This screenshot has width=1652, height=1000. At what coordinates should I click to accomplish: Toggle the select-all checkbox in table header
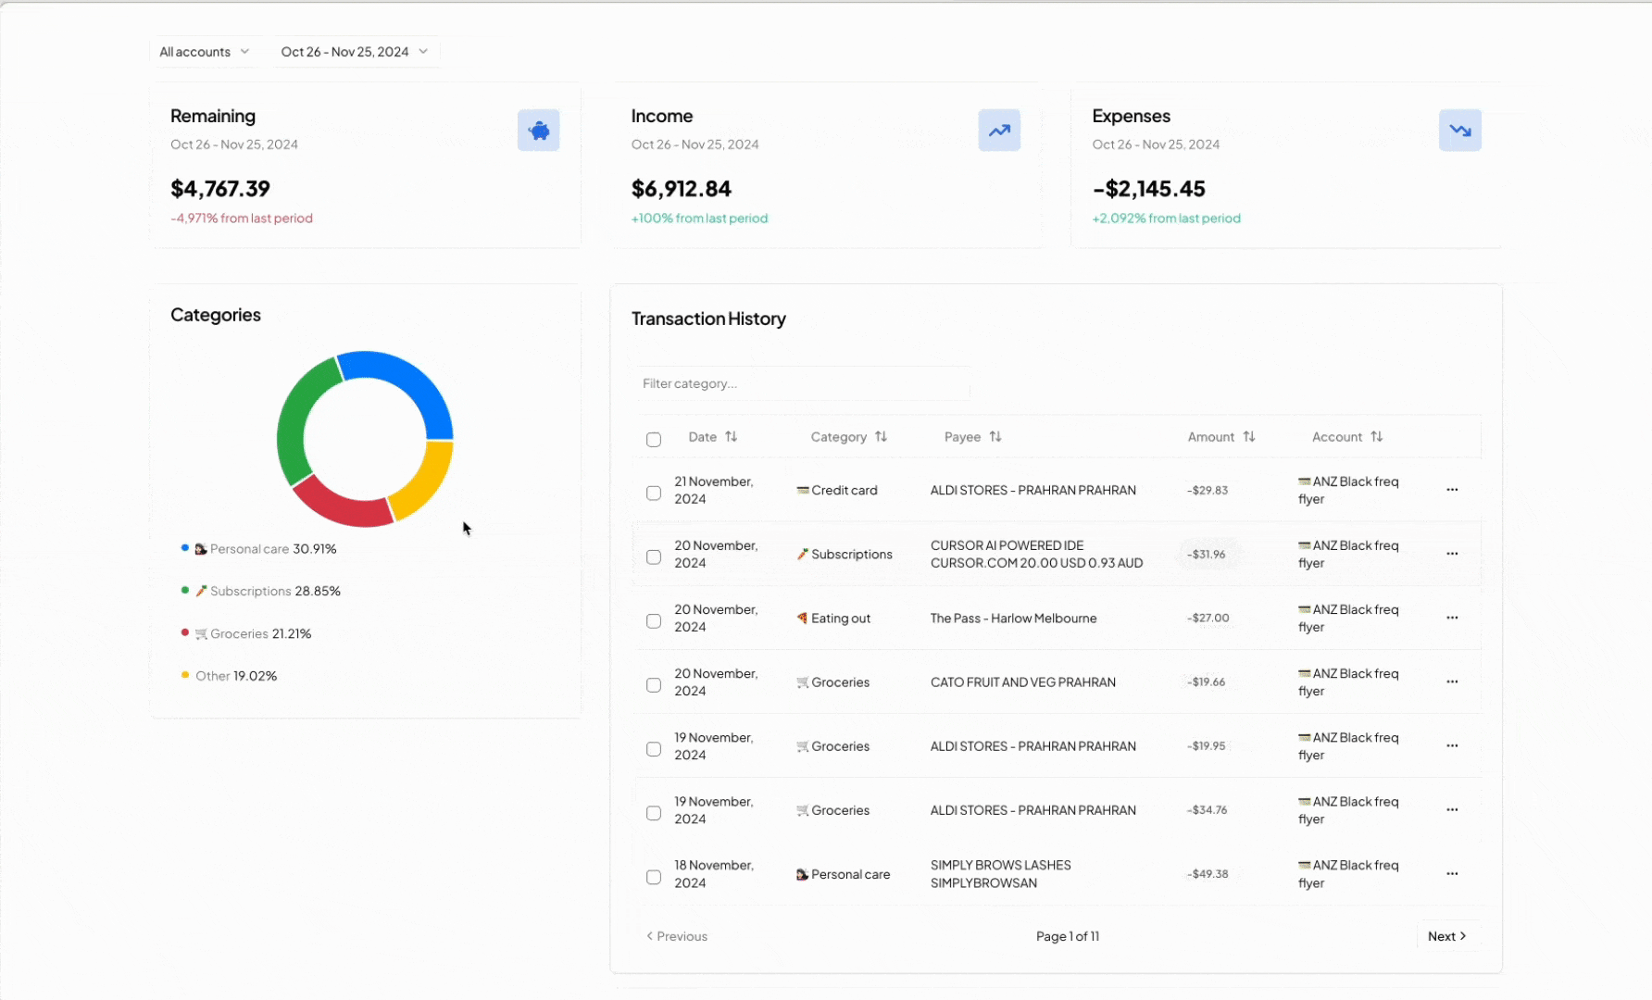click(654, 440)
